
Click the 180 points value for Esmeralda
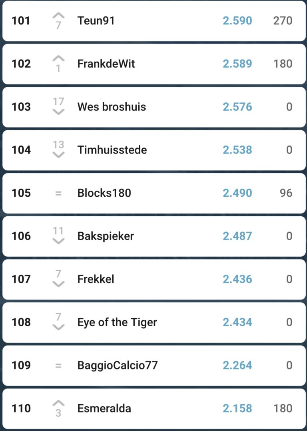click(x=283, y=409)
